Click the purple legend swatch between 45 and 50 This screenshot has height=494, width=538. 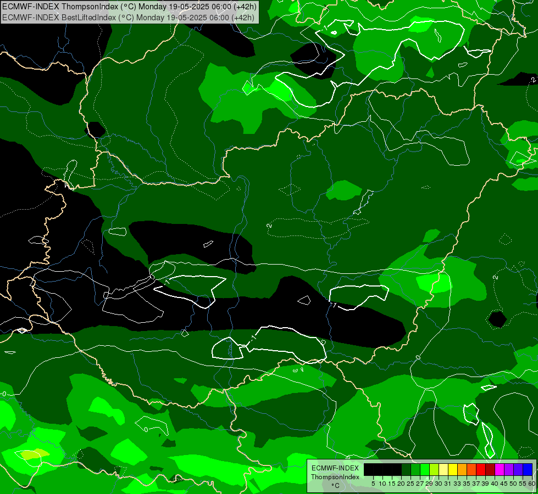(x=509, y=469)
